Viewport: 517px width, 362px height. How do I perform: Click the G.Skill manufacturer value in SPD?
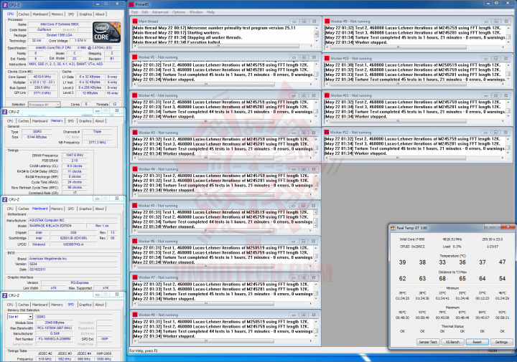(x=55, y=333)
